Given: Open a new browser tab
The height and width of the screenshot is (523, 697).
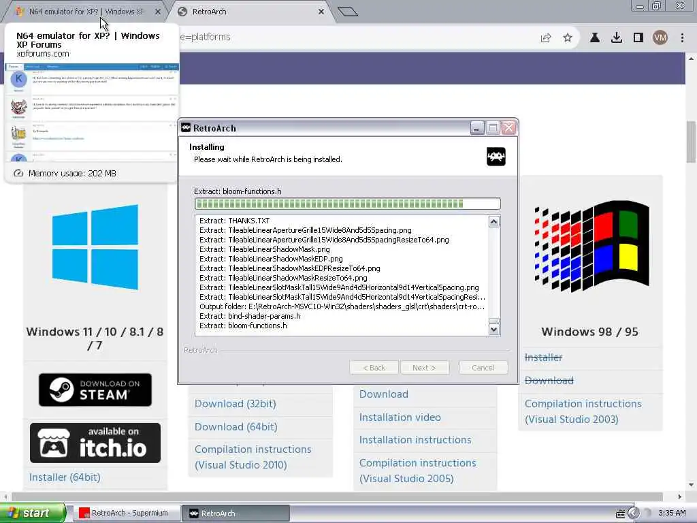Looking at the screenshot, I should [348, 12].
